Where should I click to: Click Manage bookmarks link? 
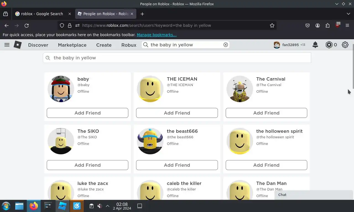(157, 35)
